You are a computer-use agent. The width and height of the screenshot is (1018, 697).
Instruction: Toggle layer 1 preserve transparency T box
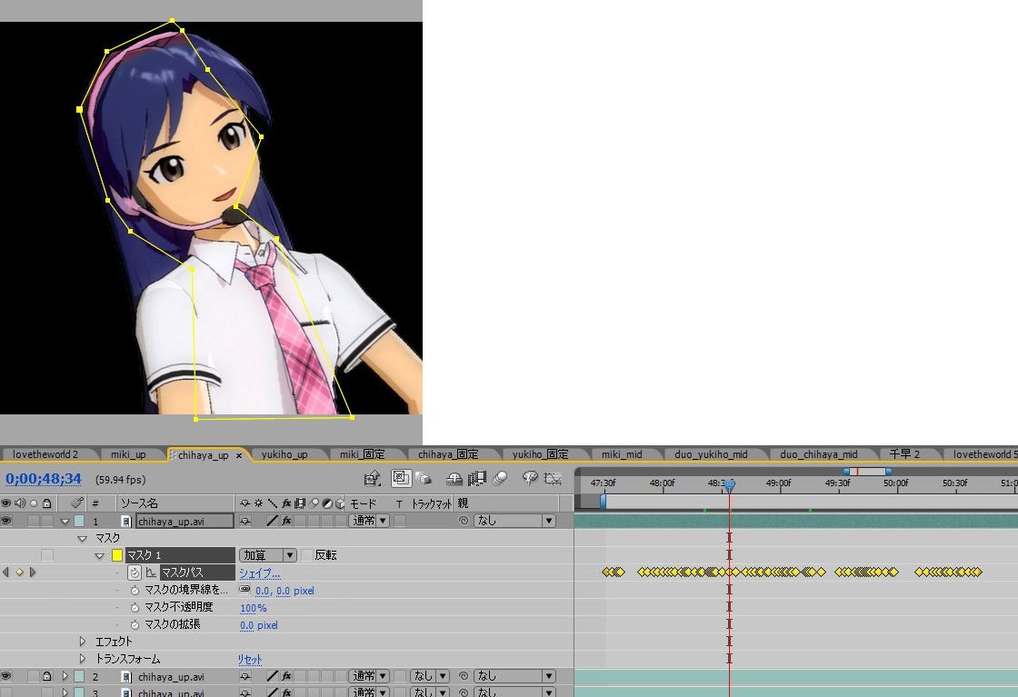tap(400, 521)
